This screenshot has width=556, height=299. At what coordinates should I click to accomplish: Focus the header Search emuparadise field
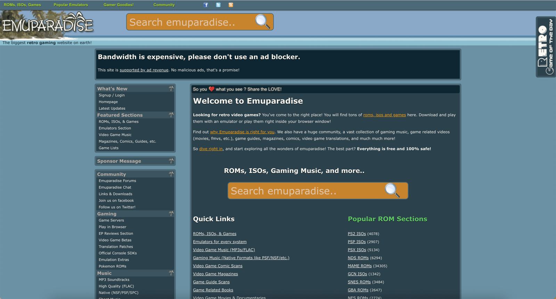(200, 22)
